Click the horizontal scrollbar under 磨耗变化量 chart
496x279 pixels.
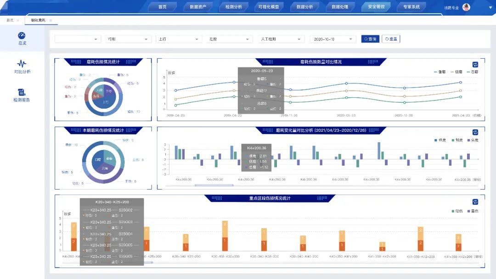point(214,185)
